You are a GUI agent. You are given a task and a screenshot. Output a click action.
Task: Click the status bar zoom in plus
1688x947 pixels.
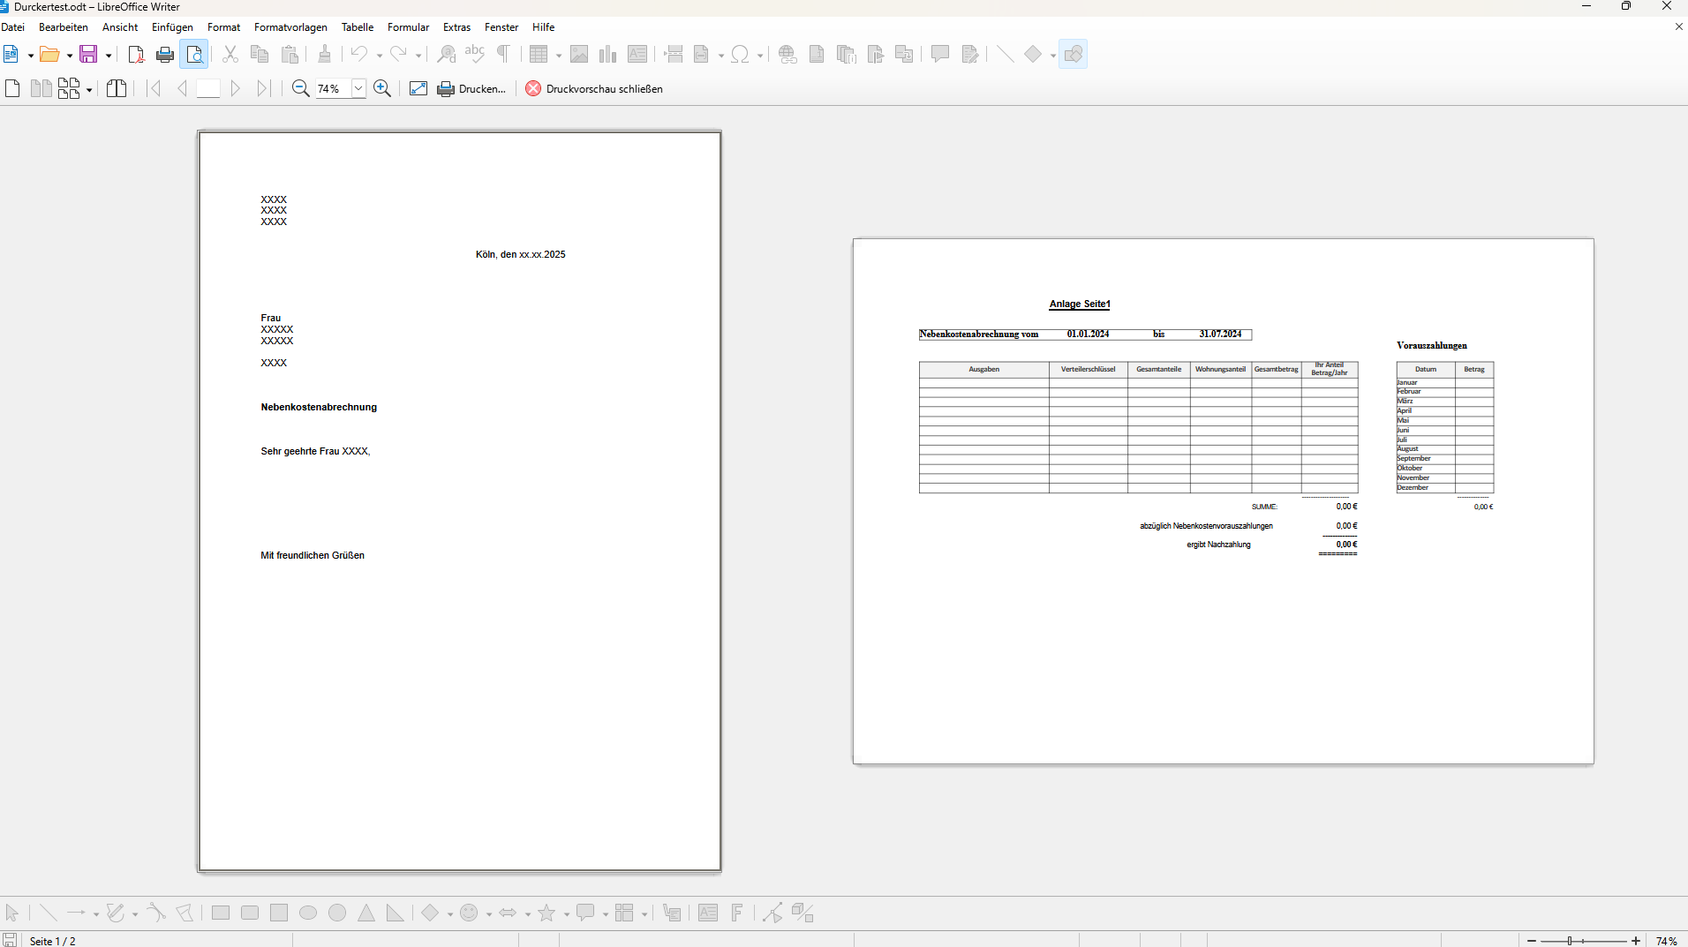(1636, 941)
